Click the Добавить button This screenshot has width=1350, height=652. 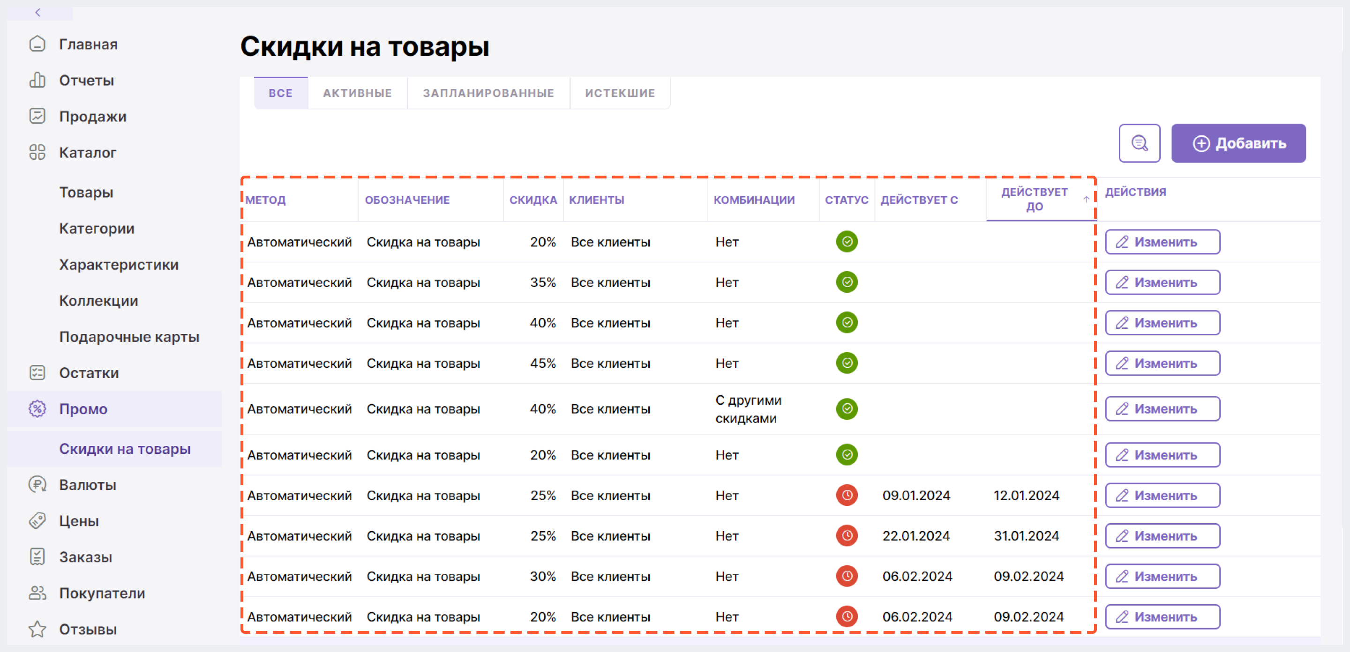coord(1238,143)
